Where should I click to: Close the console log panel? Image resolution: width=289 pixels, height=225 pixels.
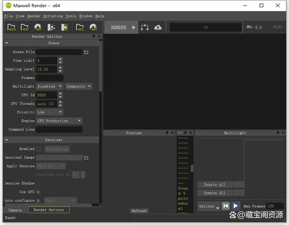pyautogui.click(x=191, y=132)
